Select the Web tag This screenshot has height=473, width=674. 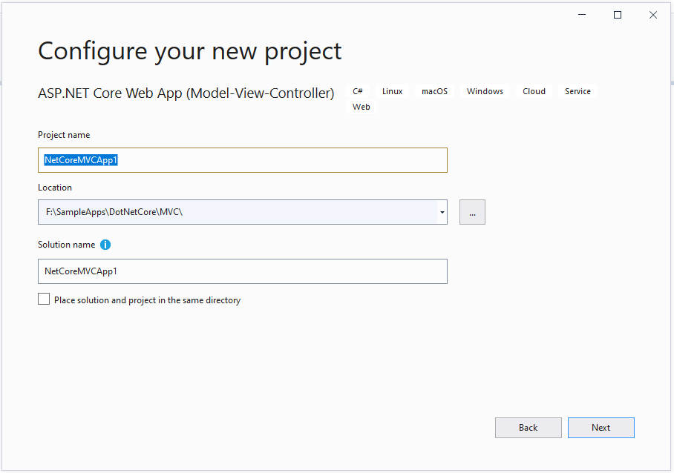[361, 107]
